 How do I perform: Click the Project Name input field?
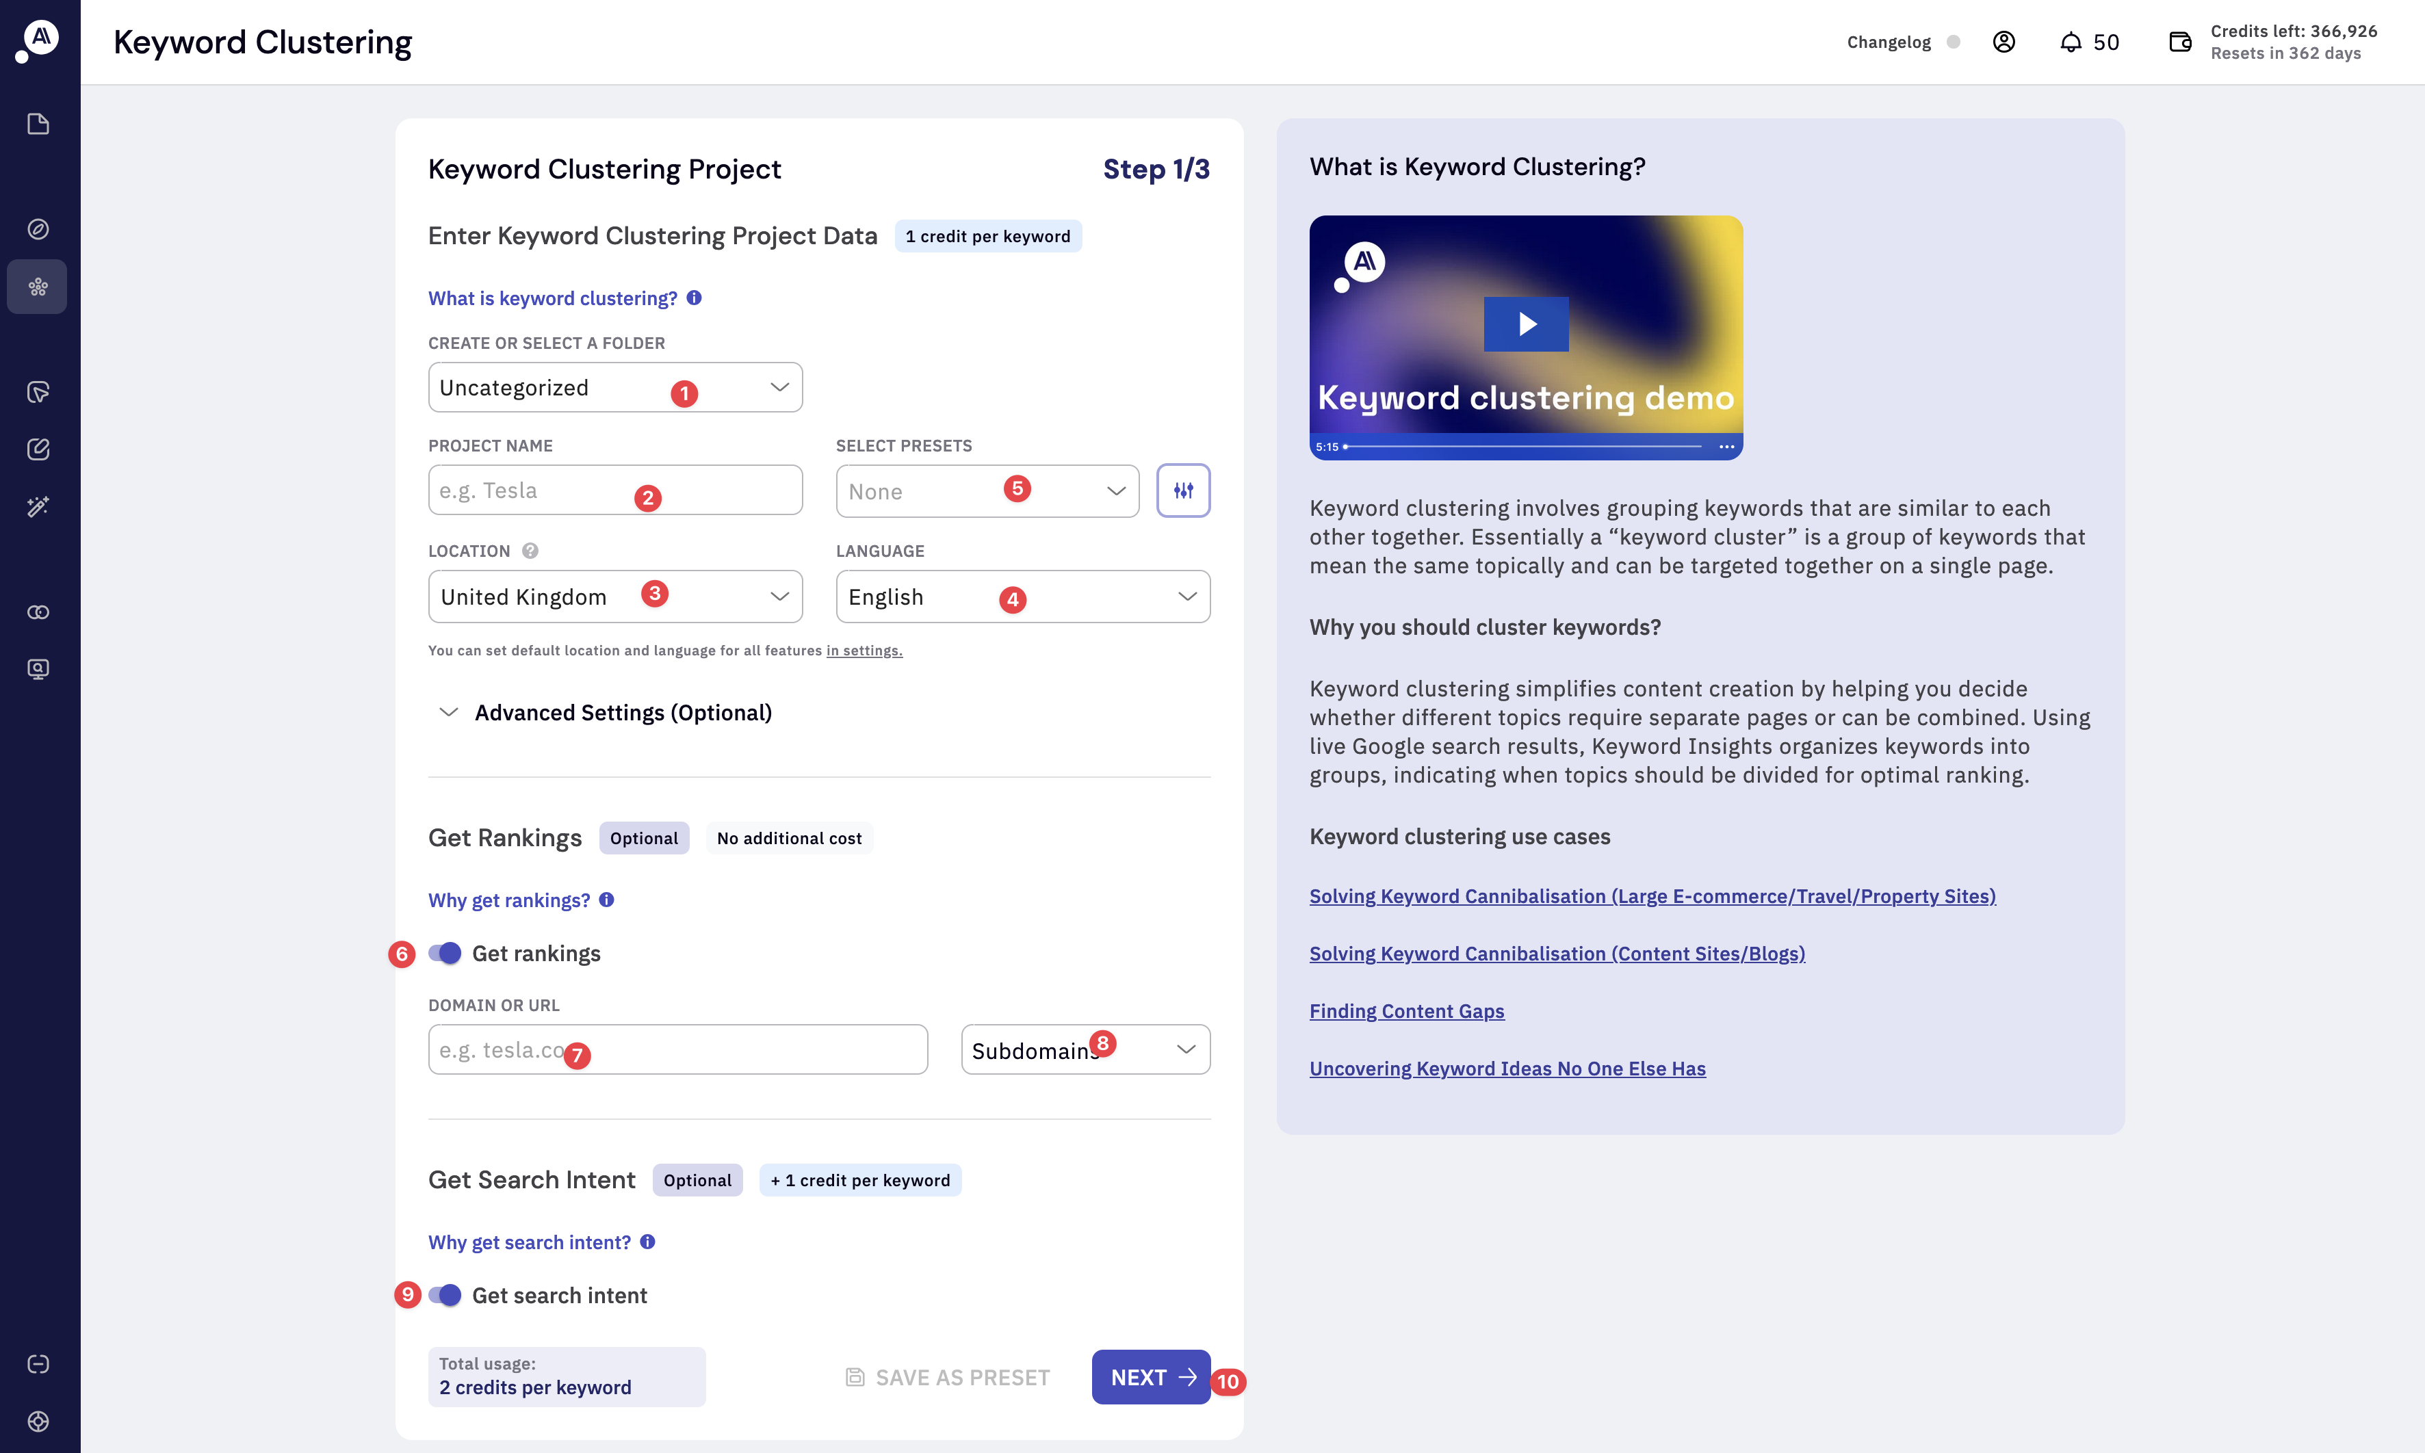615,490
